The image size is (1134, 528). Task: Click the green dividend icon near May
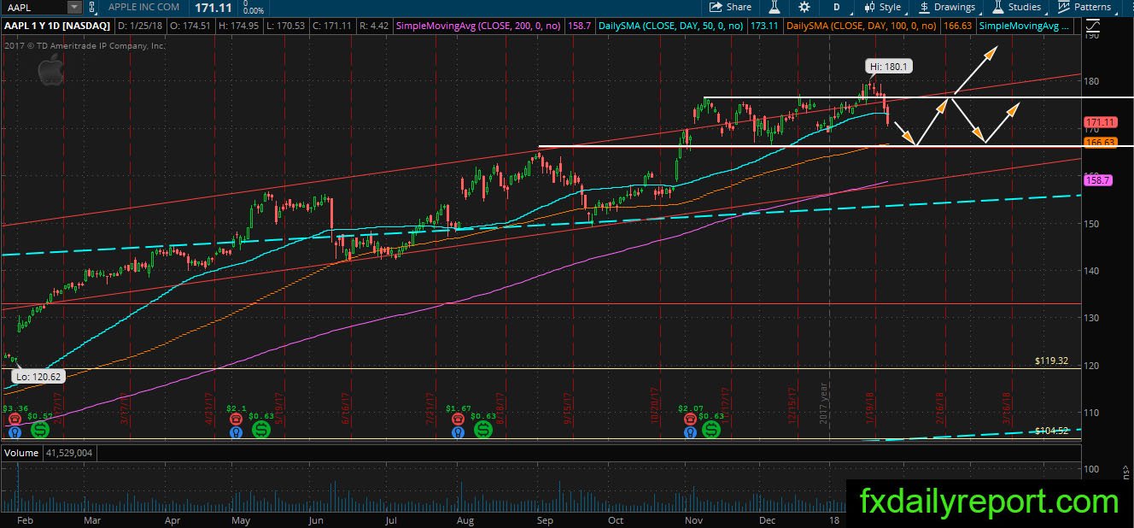pos(261,431)
